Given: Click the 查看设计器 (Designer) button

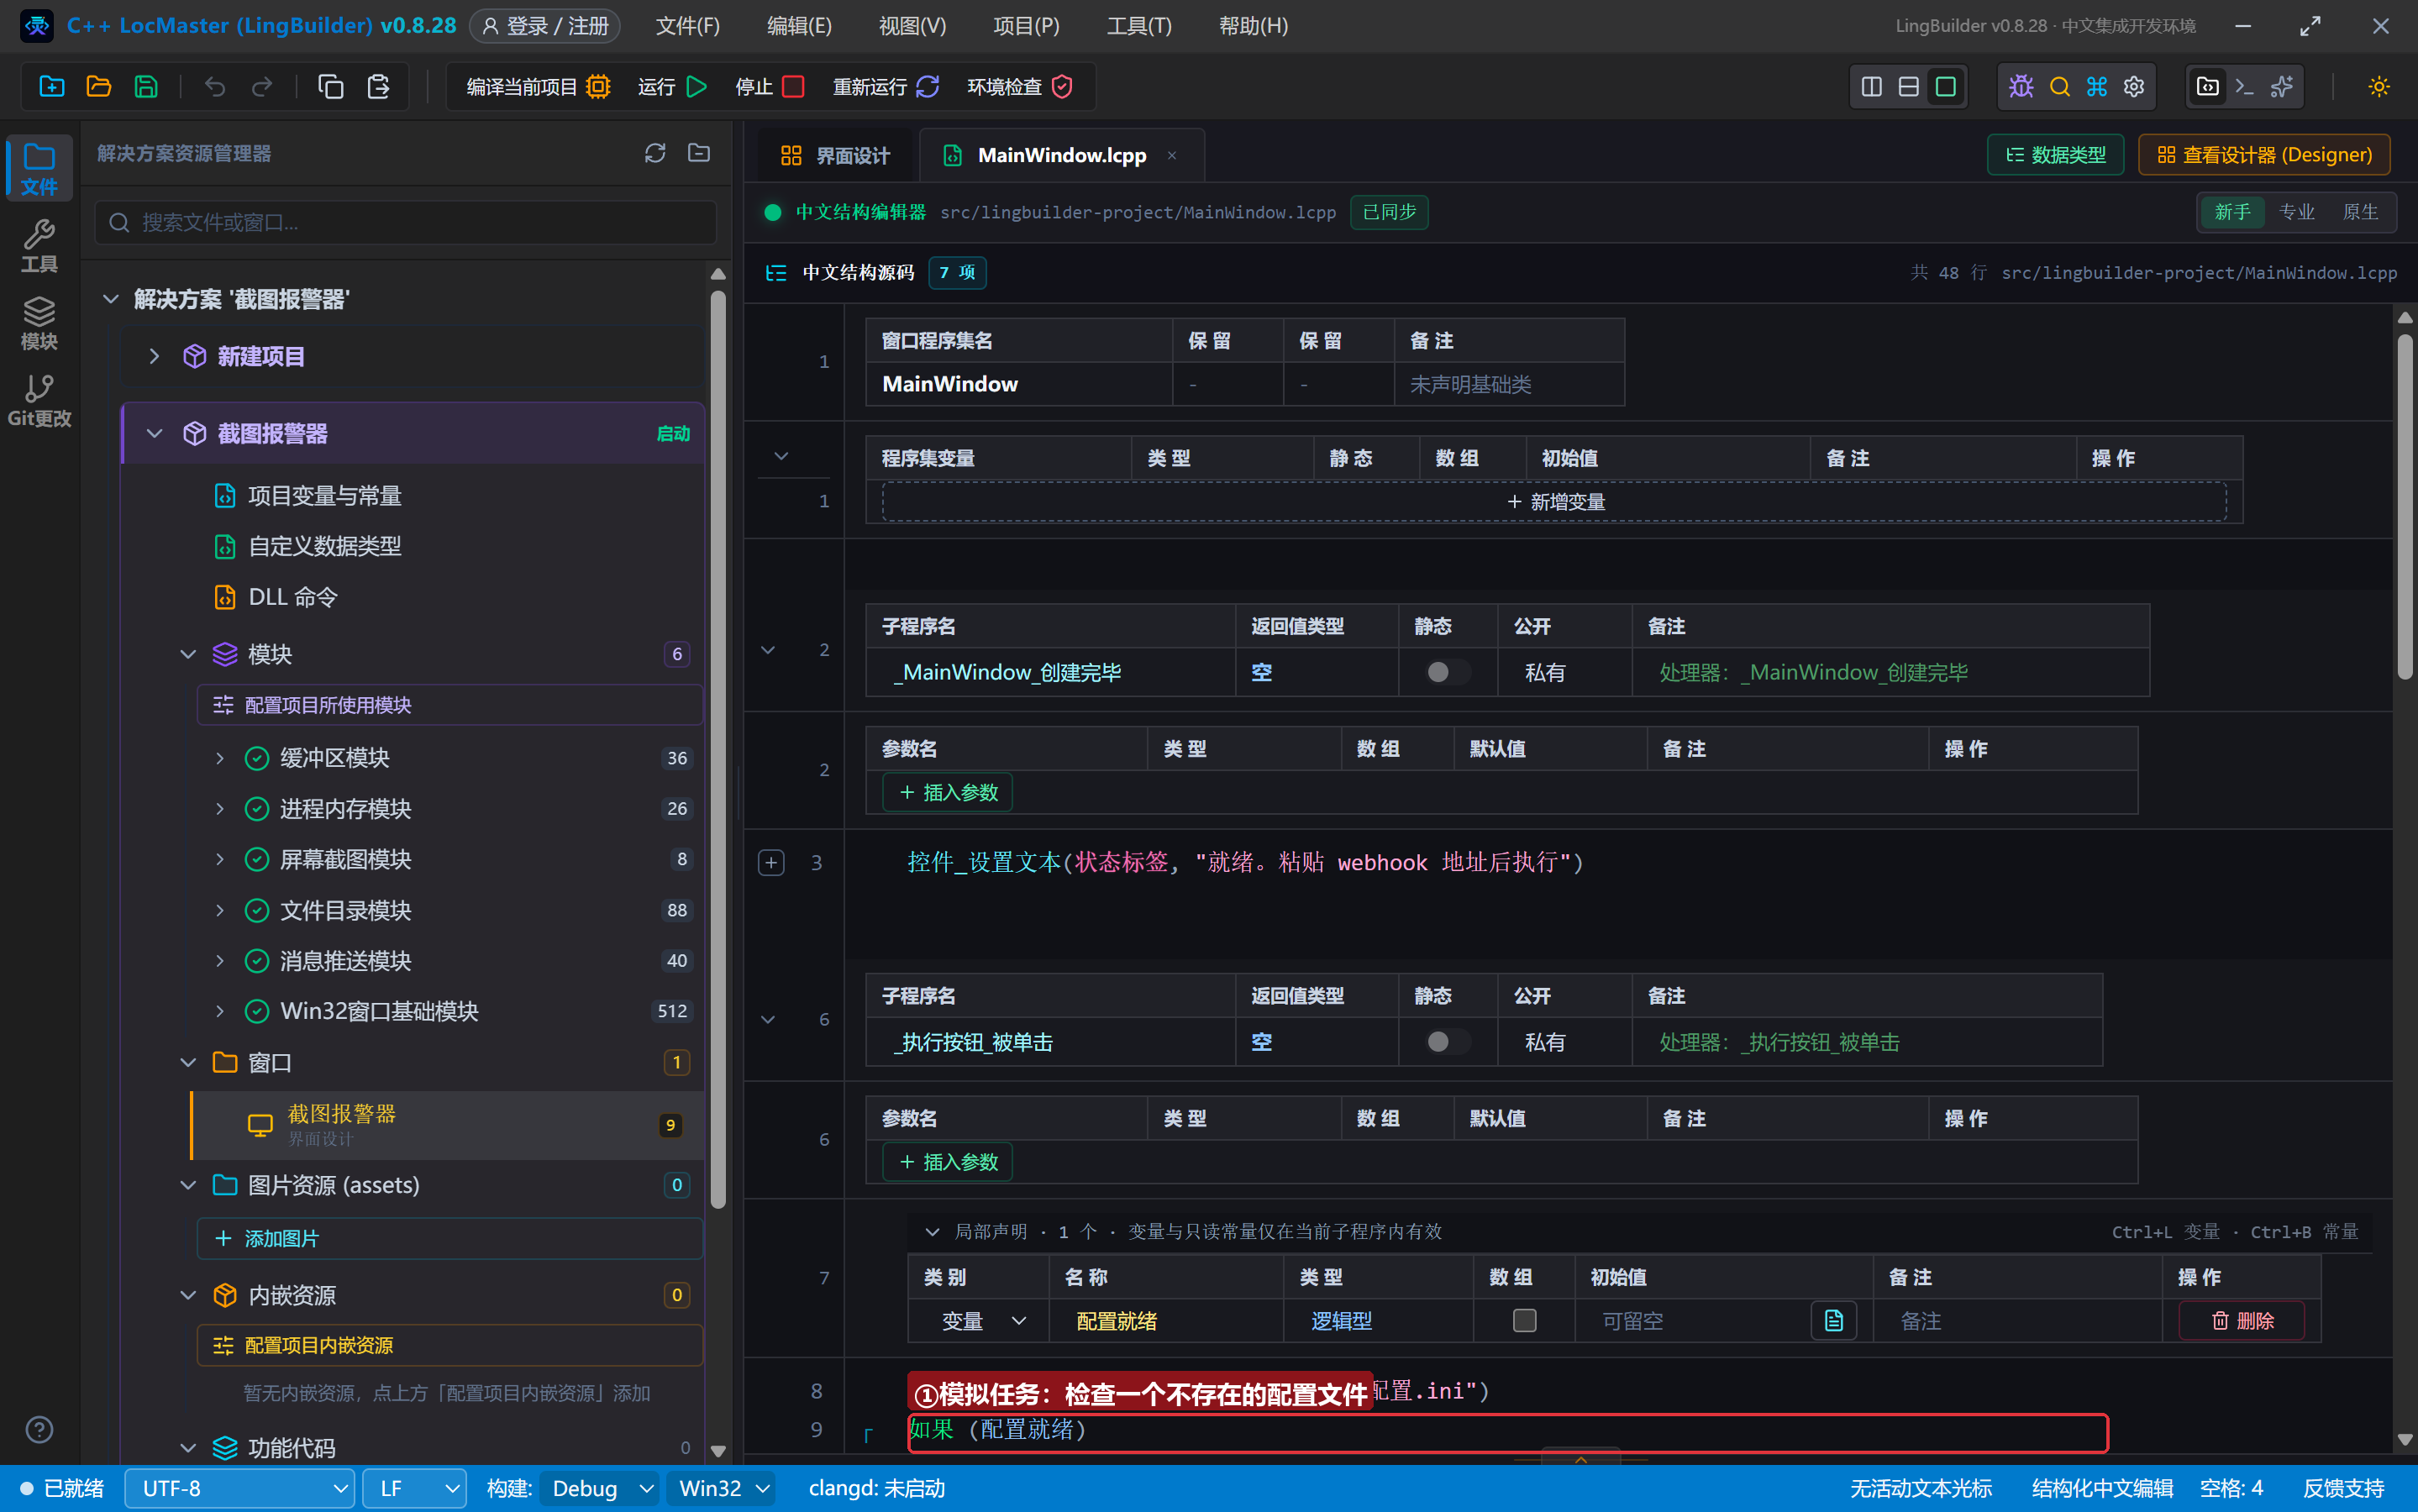Looking at the screenshot, I should tap(2264, 155).
